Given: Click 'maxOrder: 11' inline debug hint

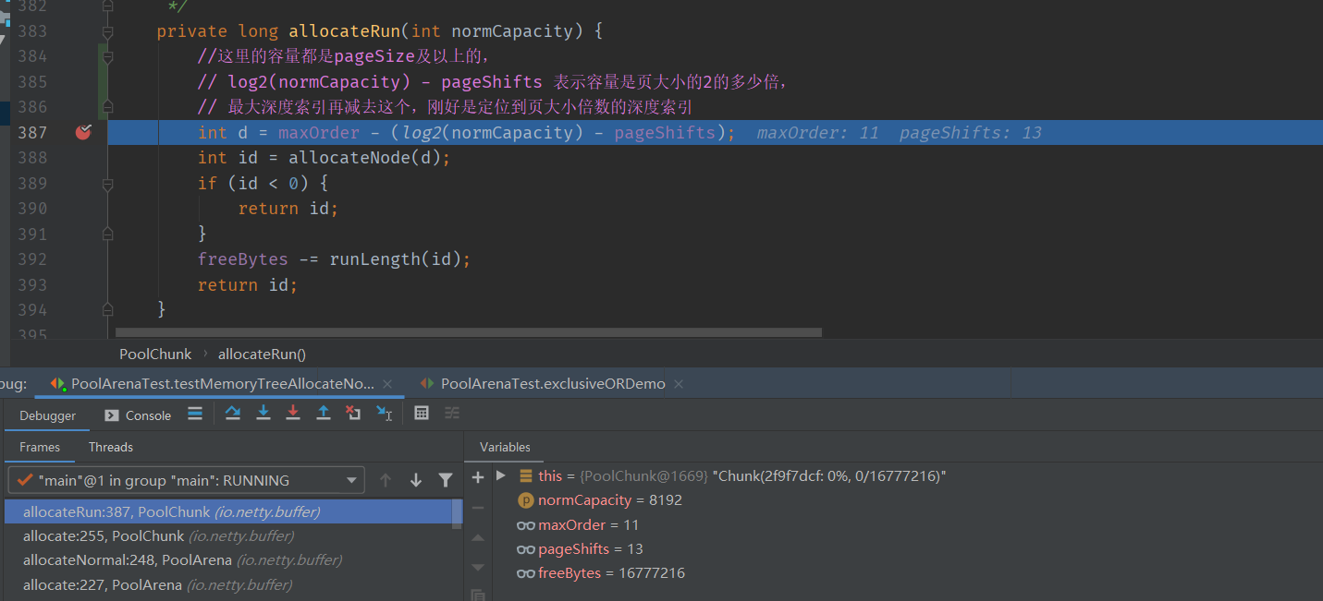Looking at the screenshot, I should pos(818,133).
